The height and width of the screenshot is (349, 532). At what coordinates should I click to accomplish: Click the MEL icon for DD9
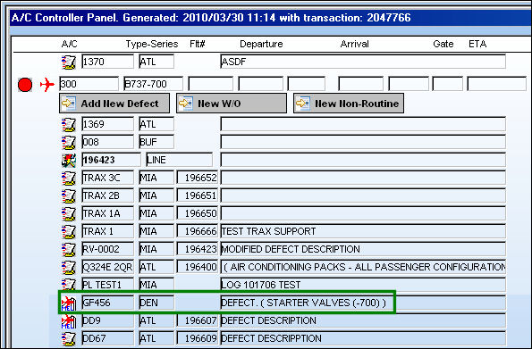(x=69, y=320)
